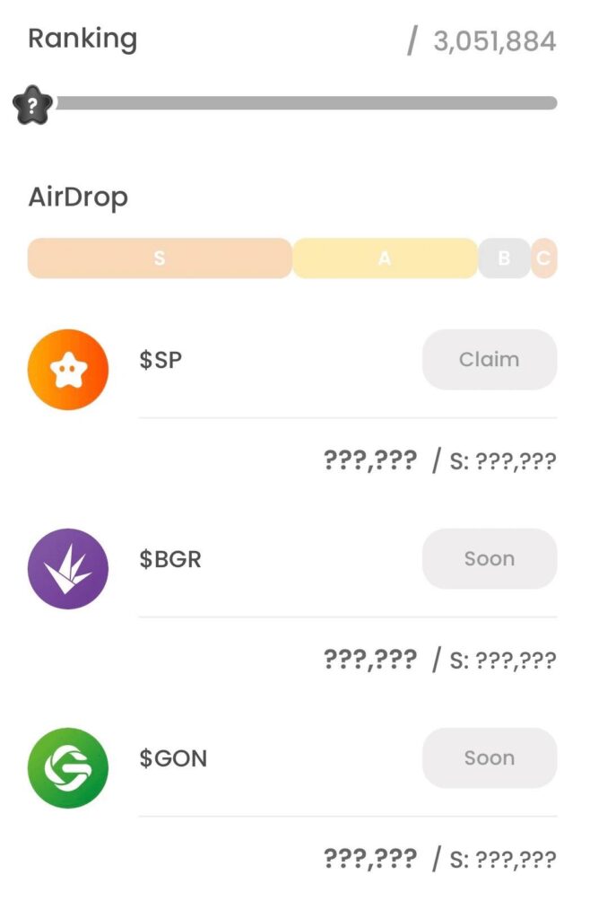Click the Soon button for $BGR
This screenshot has height=919, width=590.
[x=490, y=558]
